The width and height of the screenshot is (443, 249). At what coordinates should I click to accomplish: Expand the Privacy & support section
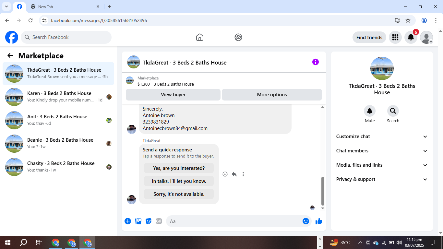point(382,179)
